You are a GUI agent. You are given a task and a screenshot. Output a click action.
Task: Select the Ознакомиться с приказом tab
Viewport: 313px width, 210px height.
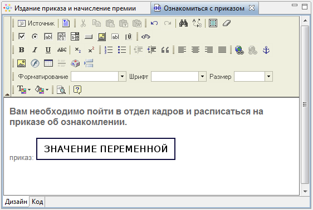204,8
